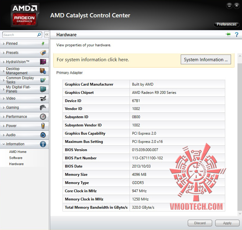
Task: Click the Information blue i icon
Action: point(43,144)
